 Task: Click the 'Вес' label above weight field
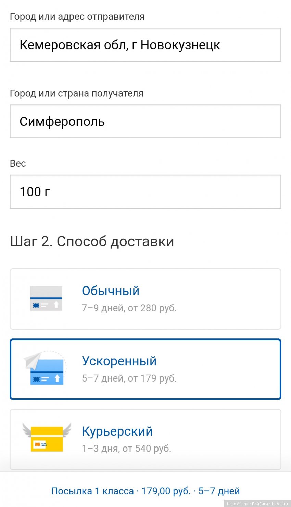(x=18, y=163)
